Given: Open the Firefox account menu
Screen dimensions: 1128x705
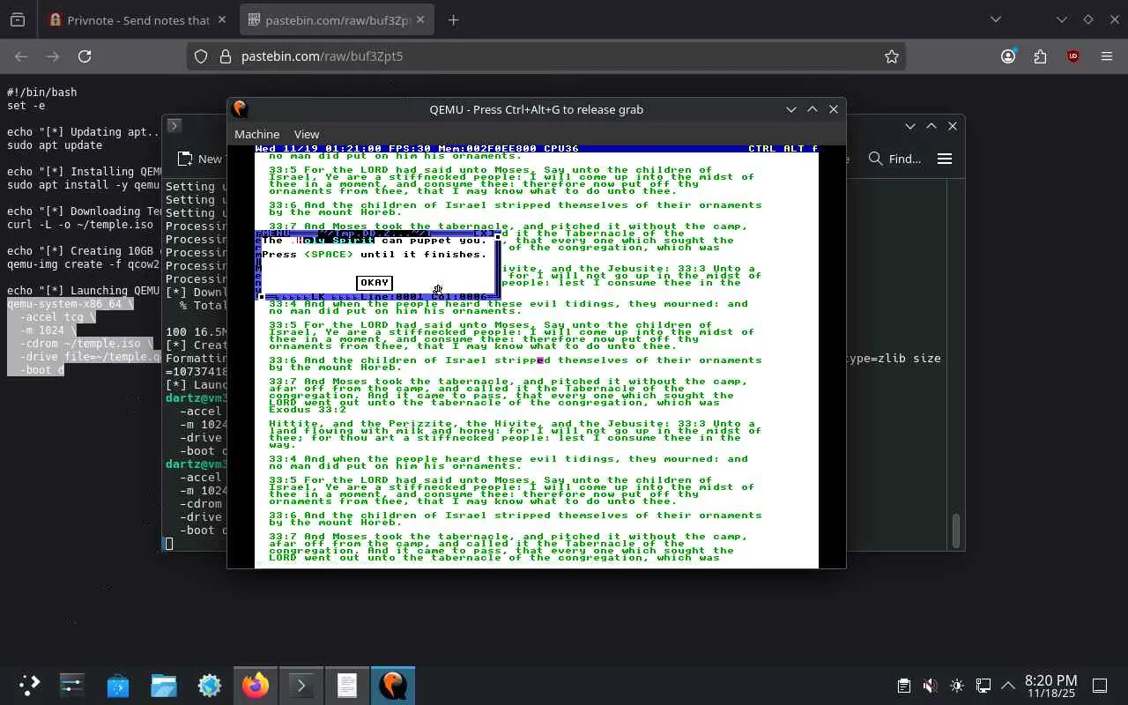Looking at the screenshot, I should pyautogui.click(x=1008, y=56).
